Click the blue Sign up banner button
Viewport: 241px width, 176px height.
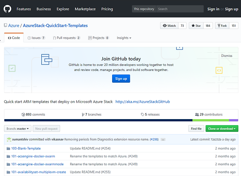pos(121,79)
